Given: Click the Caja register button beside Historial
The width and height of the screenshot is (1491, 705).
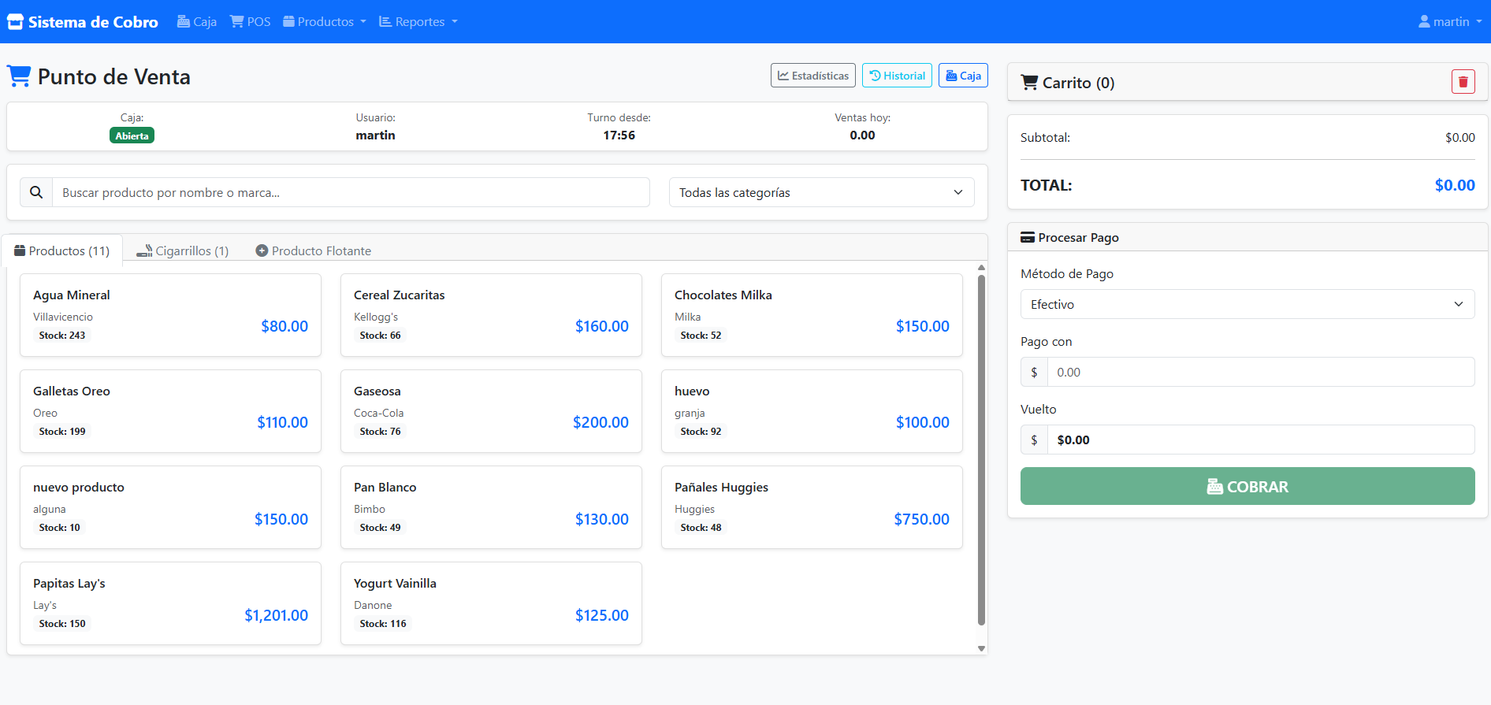Looking at the screenshot, I should coord(963,76).
